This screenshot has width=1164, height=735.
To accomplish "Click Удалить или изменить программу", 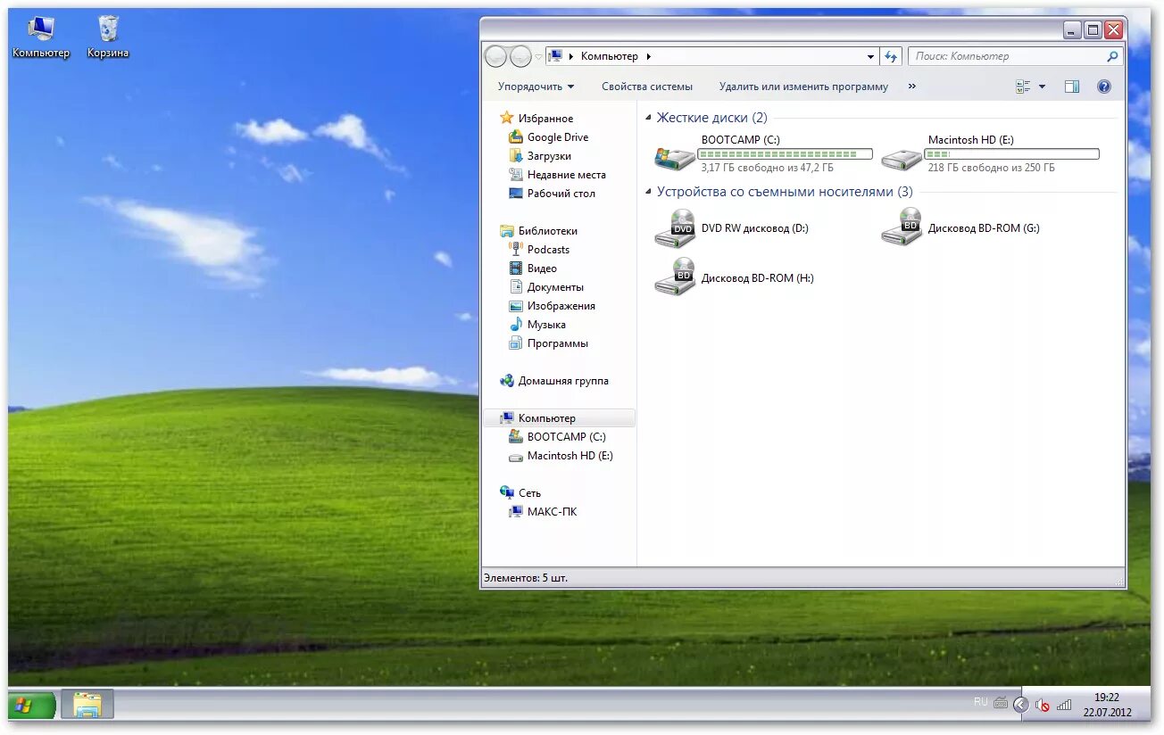I will click(x=803, y=87).
